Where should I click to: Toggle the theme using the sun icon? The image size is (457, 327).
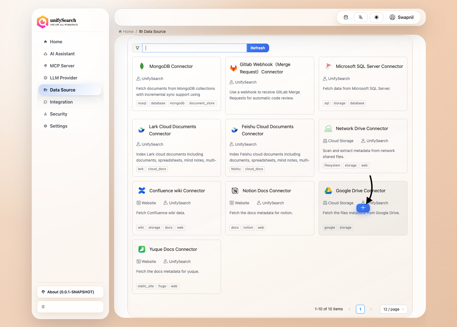(x=376, y=17)
